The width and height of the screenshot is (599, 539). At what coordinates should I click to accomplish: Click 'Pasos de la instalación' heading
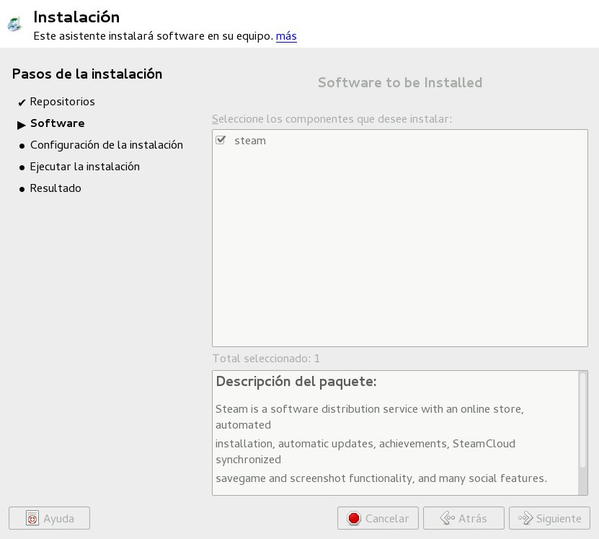87,74
